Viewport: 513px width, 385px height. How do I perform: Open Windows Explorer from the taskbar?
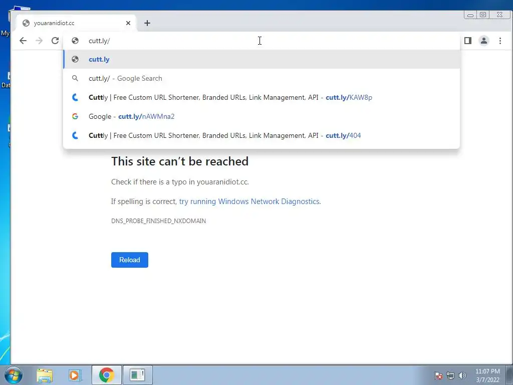[45, 375]
